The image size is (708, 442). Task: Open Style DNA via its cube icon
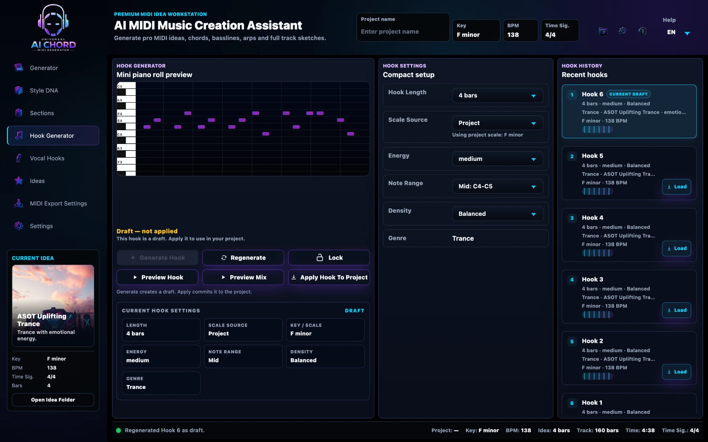click(19, 90)
